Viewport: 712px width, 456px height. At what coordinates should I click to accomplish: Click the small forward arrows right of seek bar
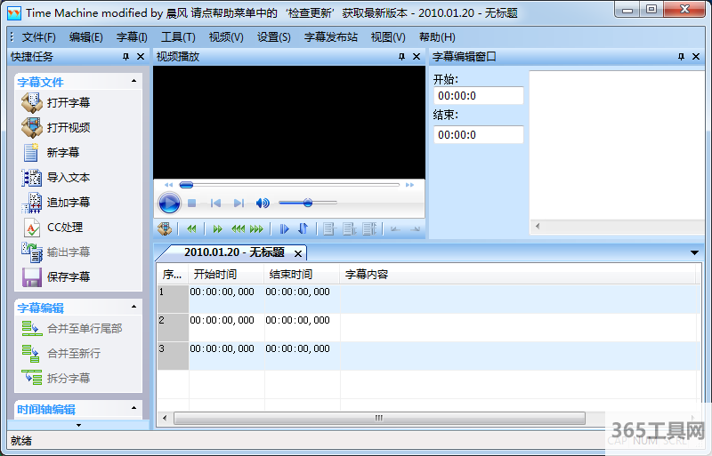pyautogui.click(x=409, y=185)
